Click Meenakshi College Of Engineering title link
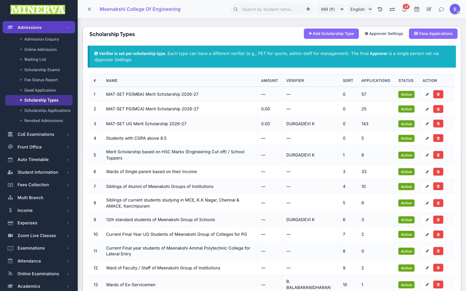 (x=140, y=9)
